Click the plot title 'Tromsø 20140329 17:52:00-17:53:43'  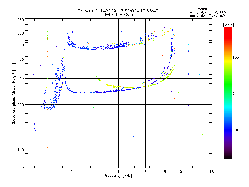tap(118, 11)
